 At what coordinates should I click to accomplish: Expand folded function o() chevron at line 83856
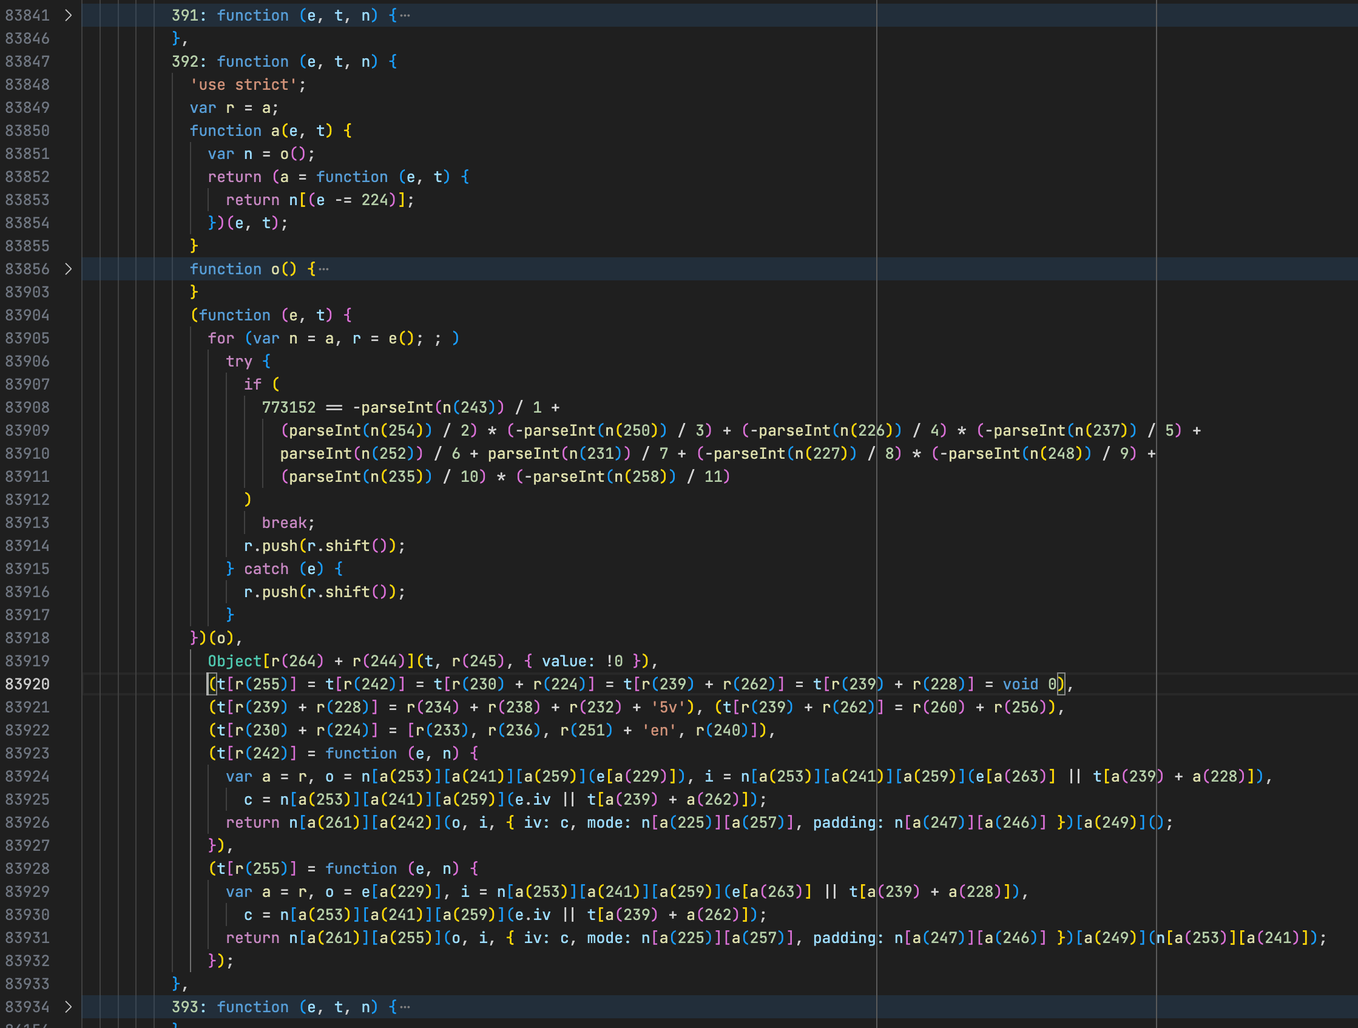click(x=68, y=269)
